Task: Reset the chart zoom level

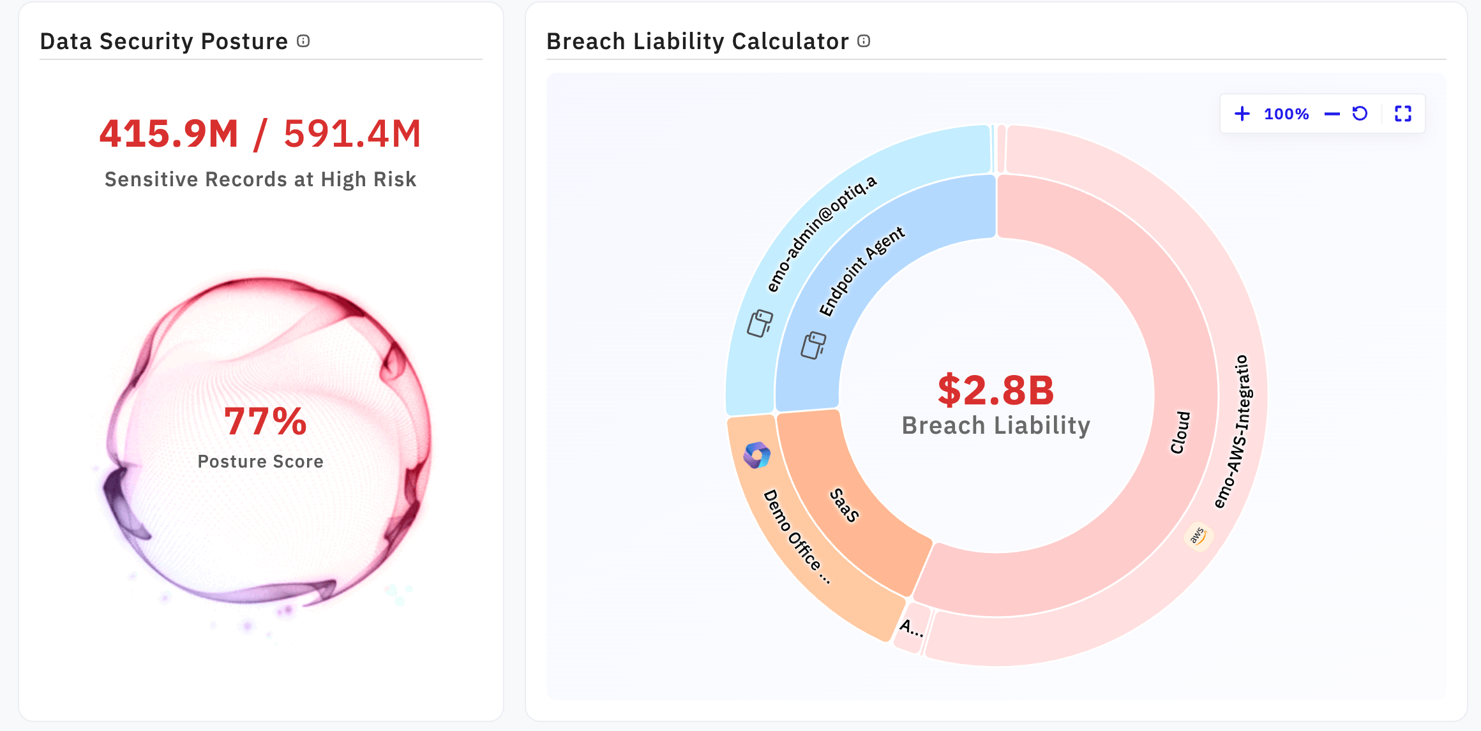Action: tap(1360, 114)
